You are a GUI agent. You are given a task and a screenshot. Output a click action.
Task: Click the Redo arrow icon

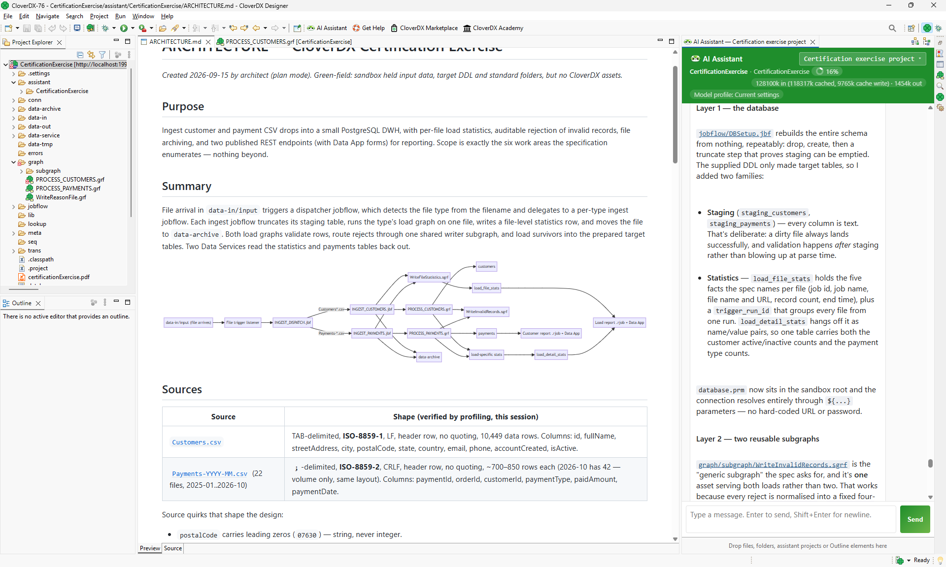pos(63,28)
